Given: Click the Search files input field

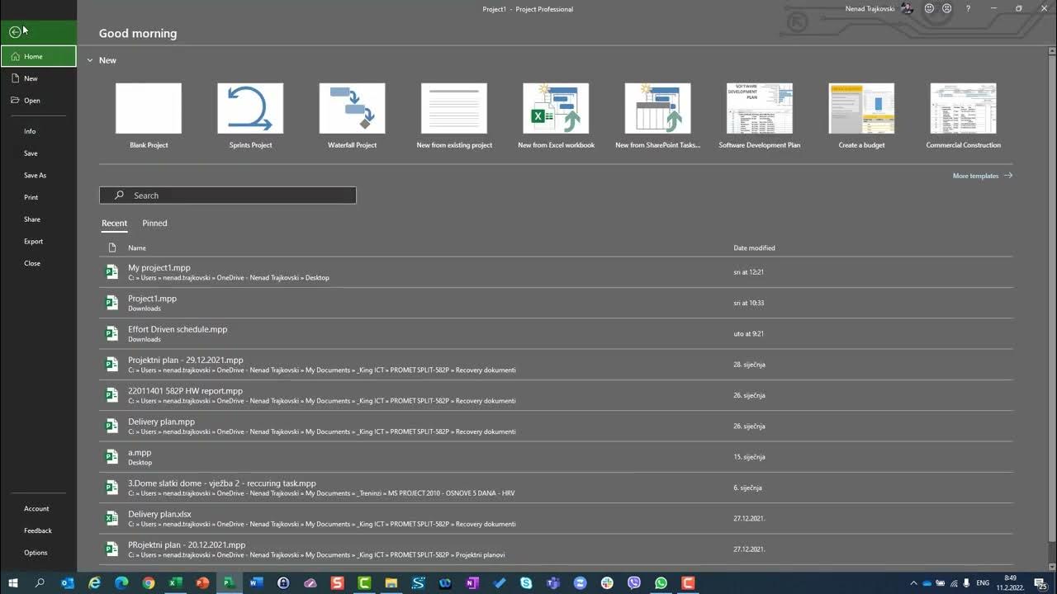Looking at the screenshot, I should pos(228,196).
